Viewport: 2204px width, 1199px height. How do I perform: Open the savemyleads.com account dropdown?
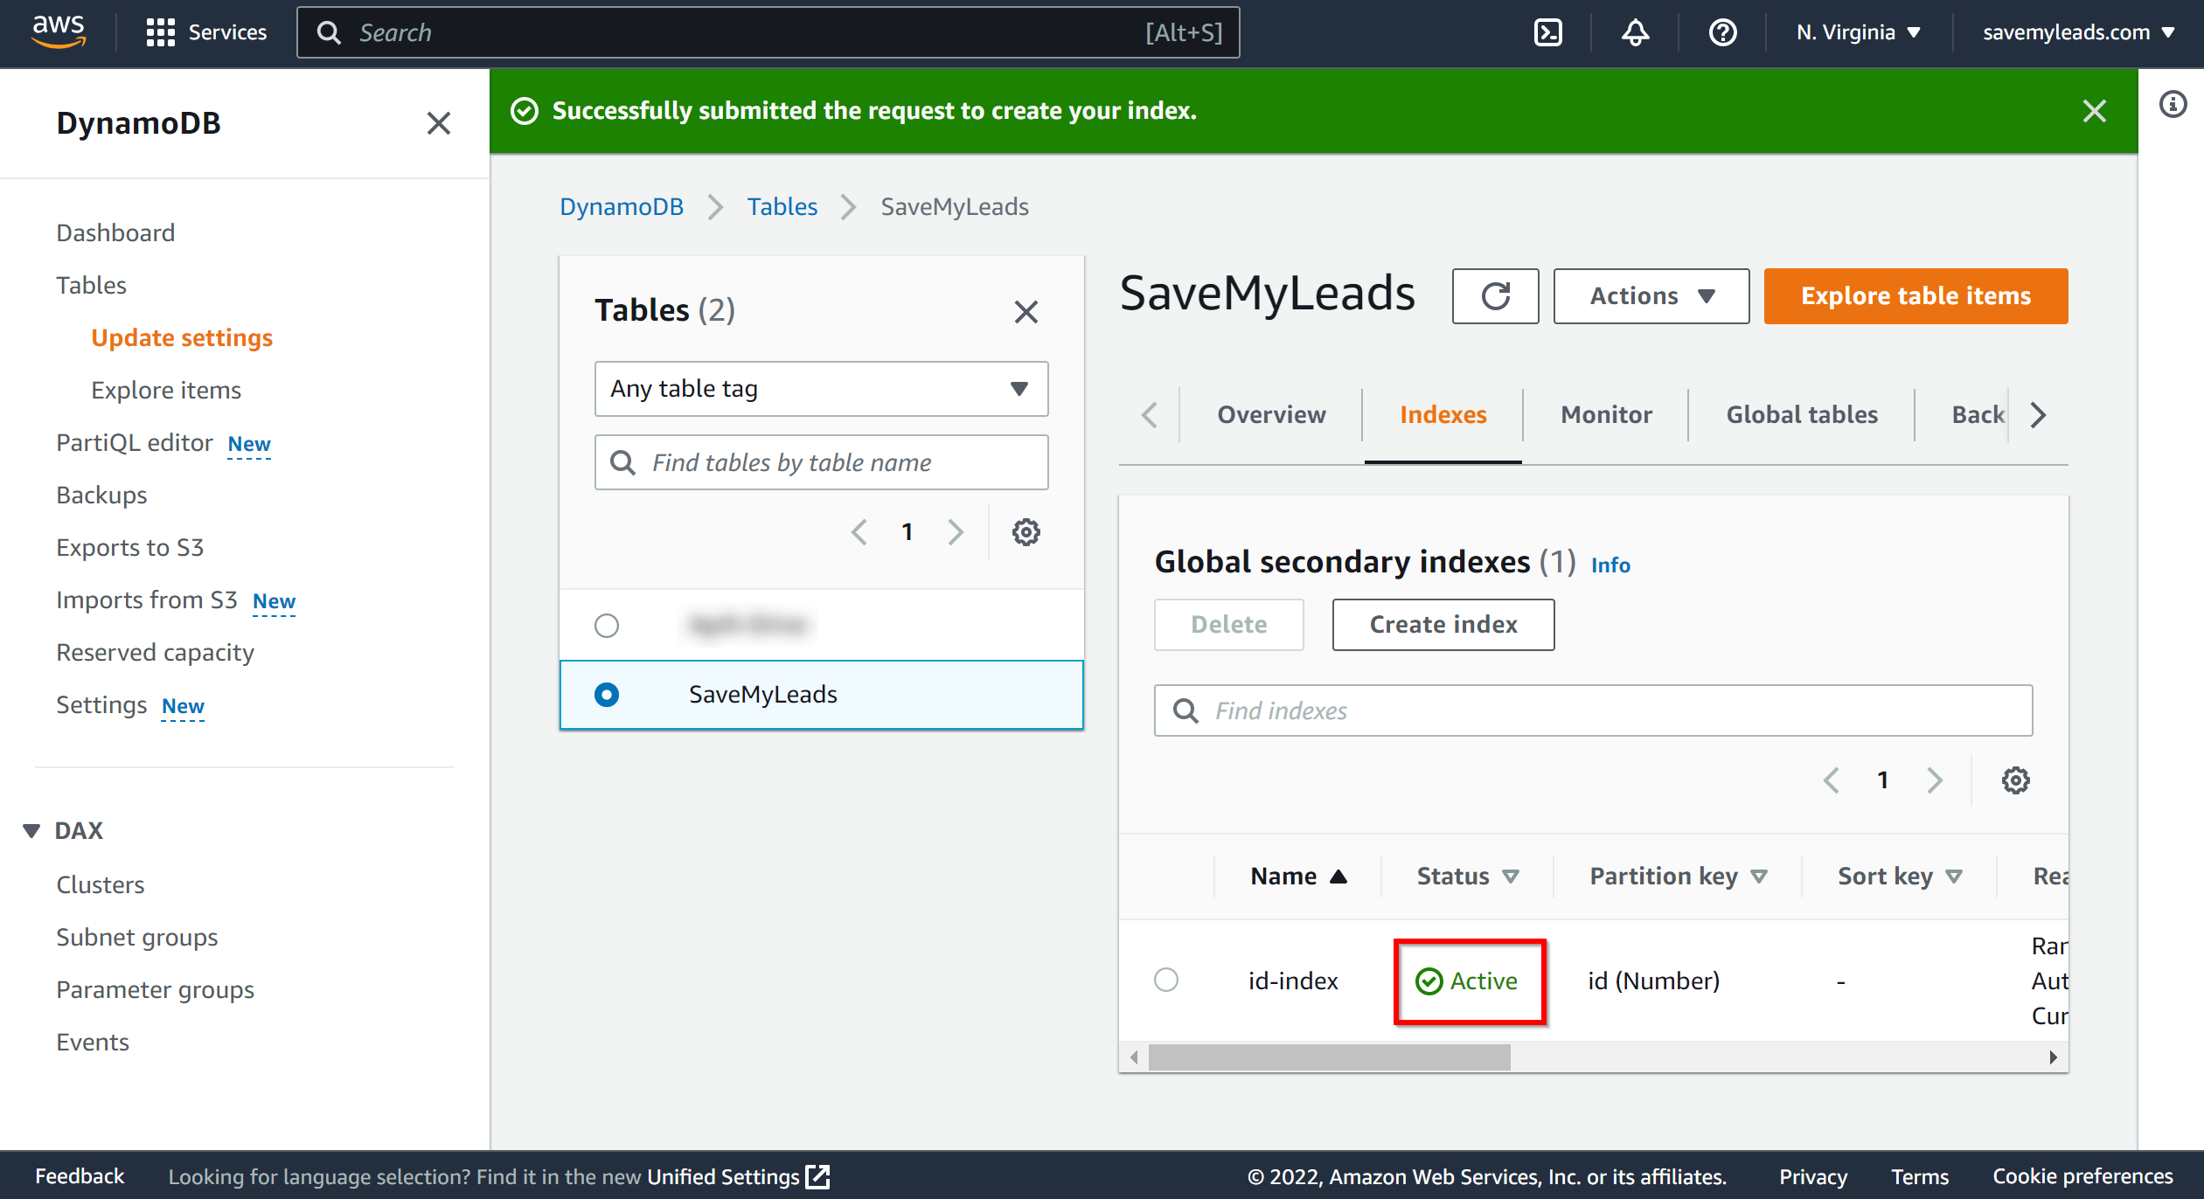[x=2078, y=32]
